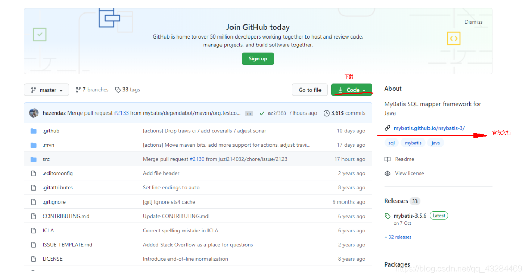Open the .mvn folder icon
Viewport: 527px width, 278px height.
(33, 145)
